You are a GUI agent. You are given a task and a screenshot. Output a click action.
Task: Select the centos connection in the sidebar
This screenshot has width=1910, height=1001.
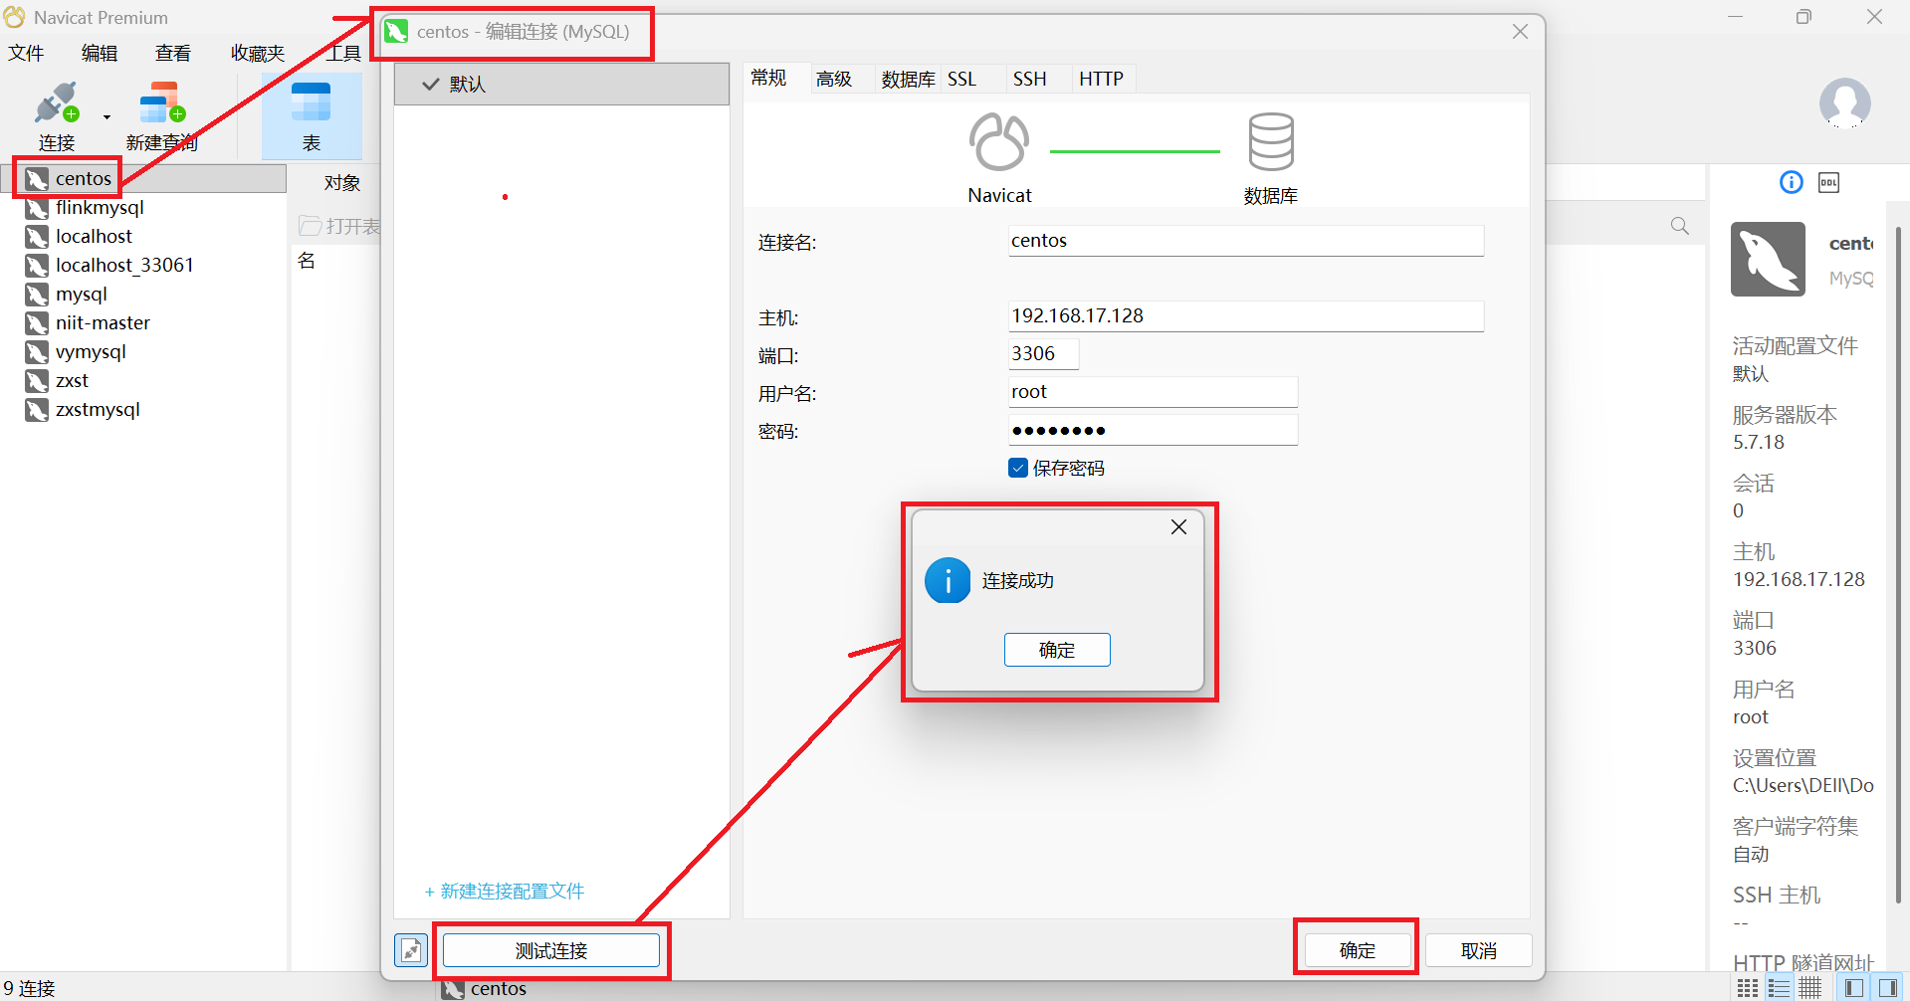(x=84, y=178)
